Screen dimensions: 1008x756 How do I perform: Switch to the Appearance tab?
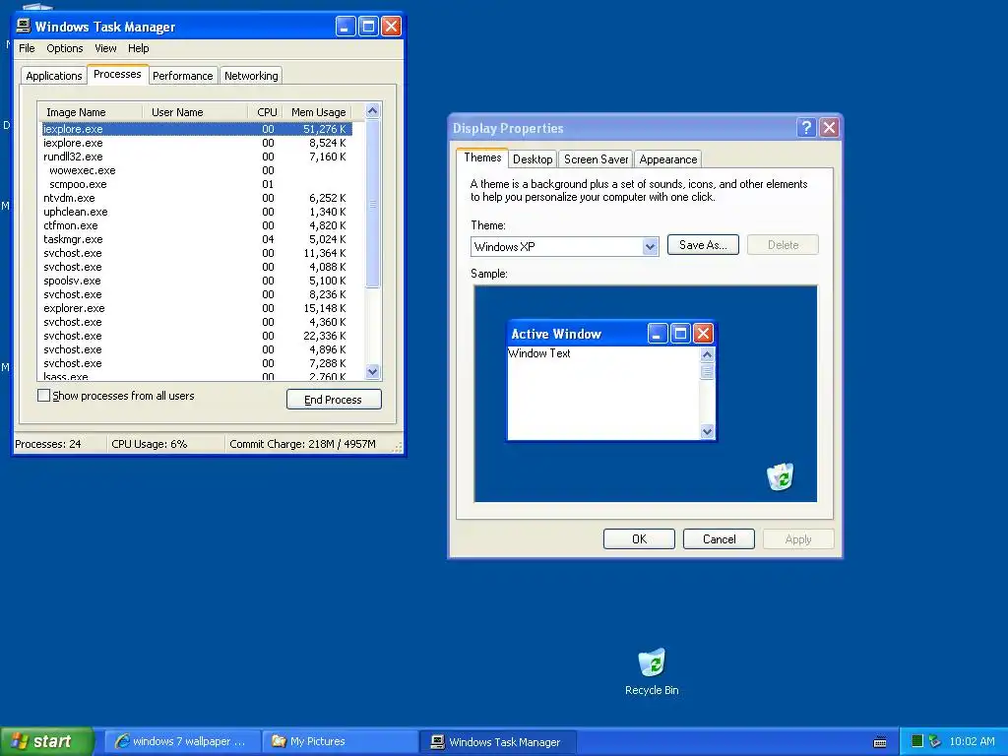pyautogui.click(x=668, y=159)
